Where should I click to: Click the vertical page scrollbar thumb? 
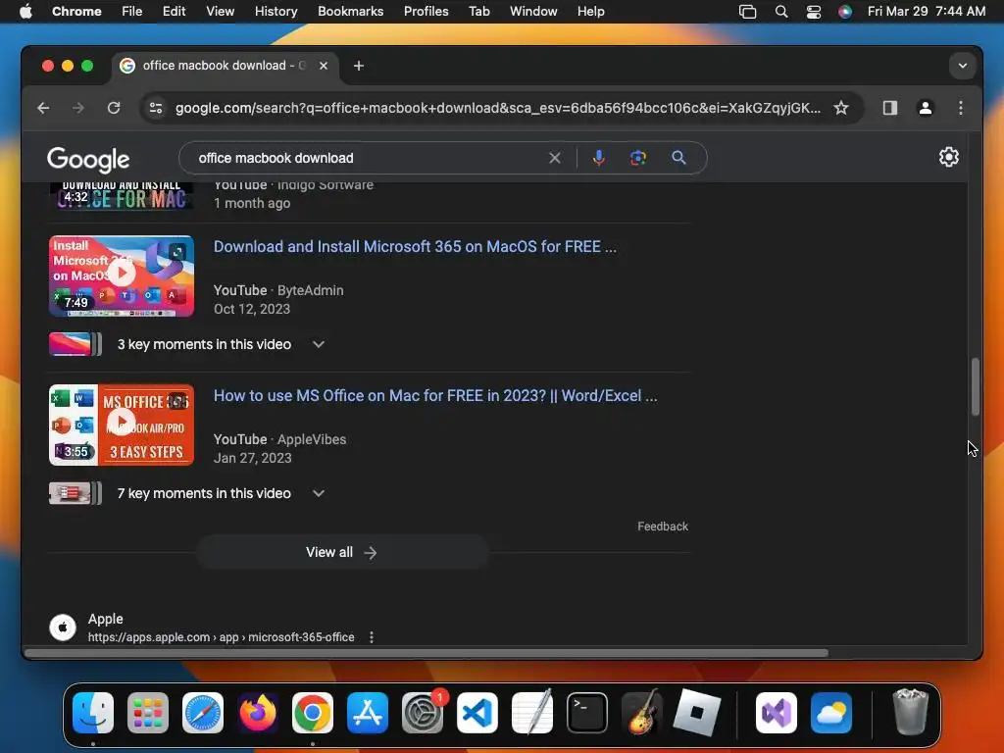(x=976, y=386)
